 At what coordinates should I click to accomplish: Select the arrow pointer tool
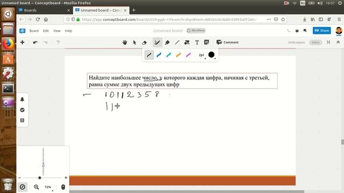(x=134, y=42)
